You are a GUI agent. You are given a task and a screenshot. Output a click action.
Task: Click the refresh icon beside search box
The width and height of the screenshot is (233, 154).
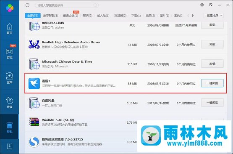(x=27, y=5)
